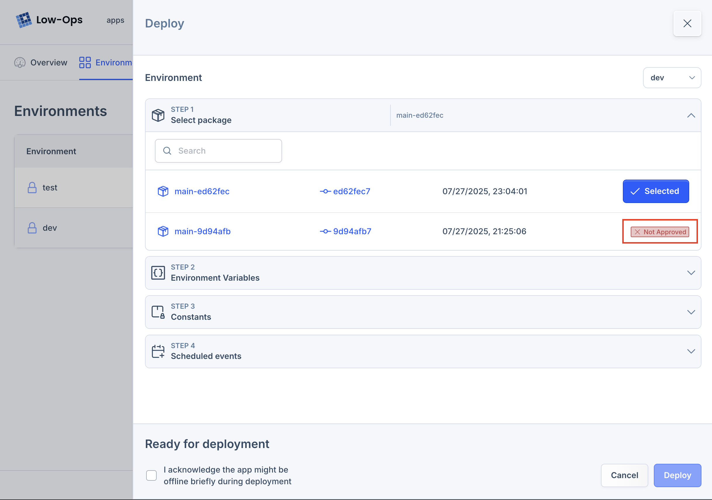Close the Deploy panel
712x500 pixels.
(x=687, y=24)
